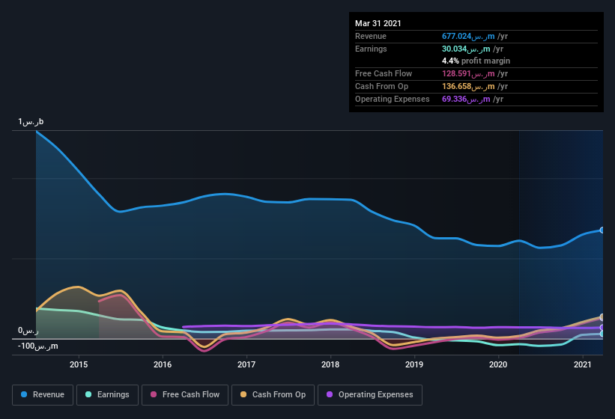This screenshot has height=419, width=615.
Task: Toggle the Earnings legend series
Action: (107, 395)
